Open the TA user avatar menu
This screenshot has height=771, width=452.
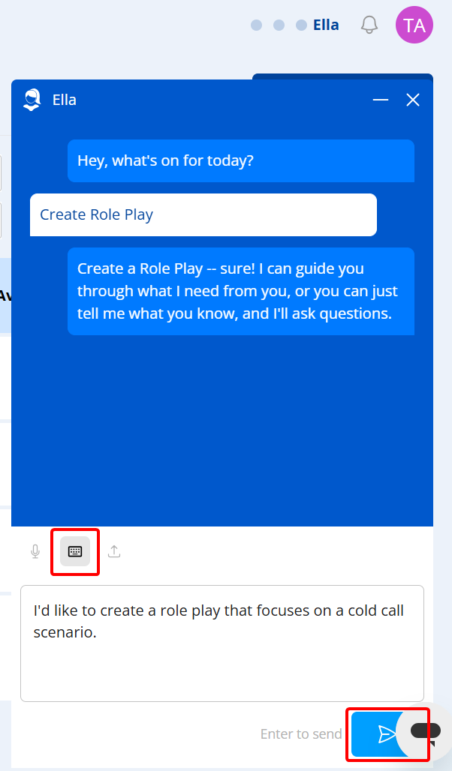click(x=414, y=25)
